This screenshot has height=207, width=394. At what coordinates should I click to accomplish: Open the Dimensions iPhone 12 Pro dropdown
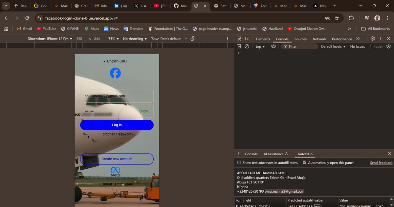[x=50, y=39]
